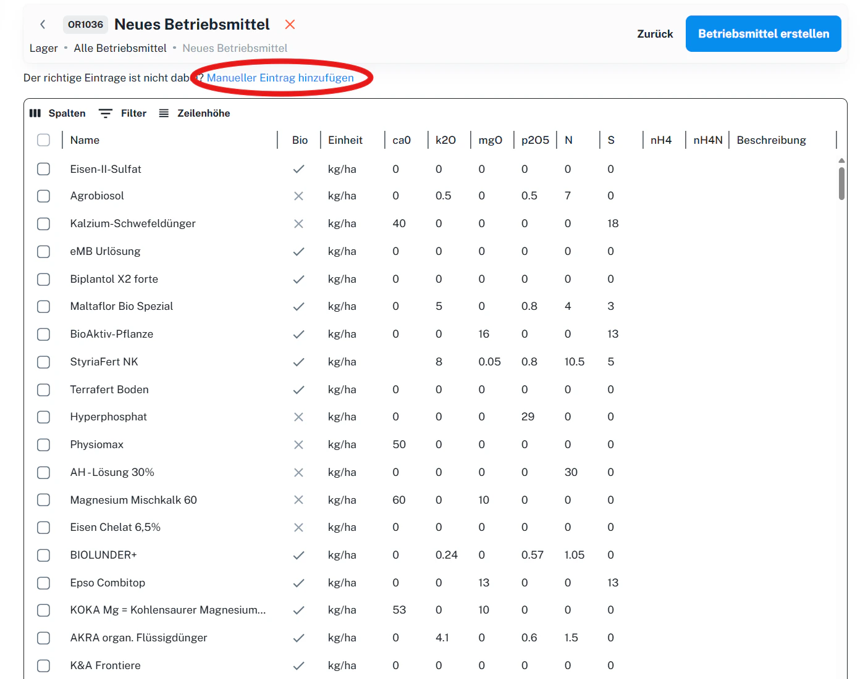The height and width of the screenshot is (679, 868).
Task: Sort by the nH4N column header
Action: tap(708, 140)
